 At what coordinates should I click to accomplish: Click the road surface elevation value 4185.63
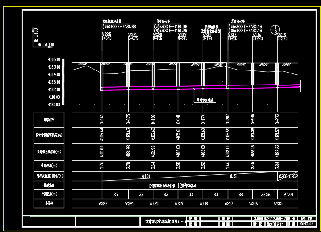(x=128, y=134)
